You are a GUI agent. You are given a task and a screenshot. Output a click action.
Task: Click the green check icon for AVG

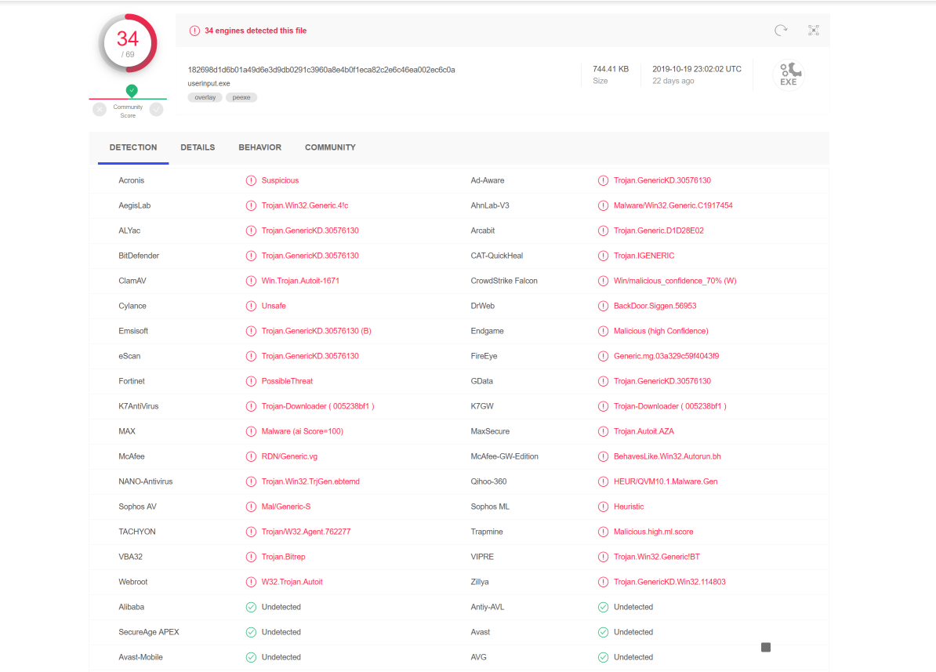(603, 657)
